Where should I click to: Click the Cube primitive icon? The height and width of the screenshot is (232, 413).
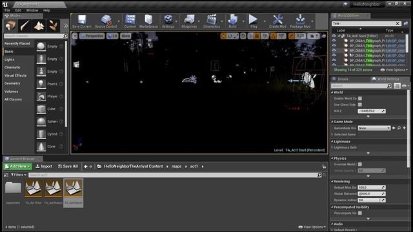(41, 109)
